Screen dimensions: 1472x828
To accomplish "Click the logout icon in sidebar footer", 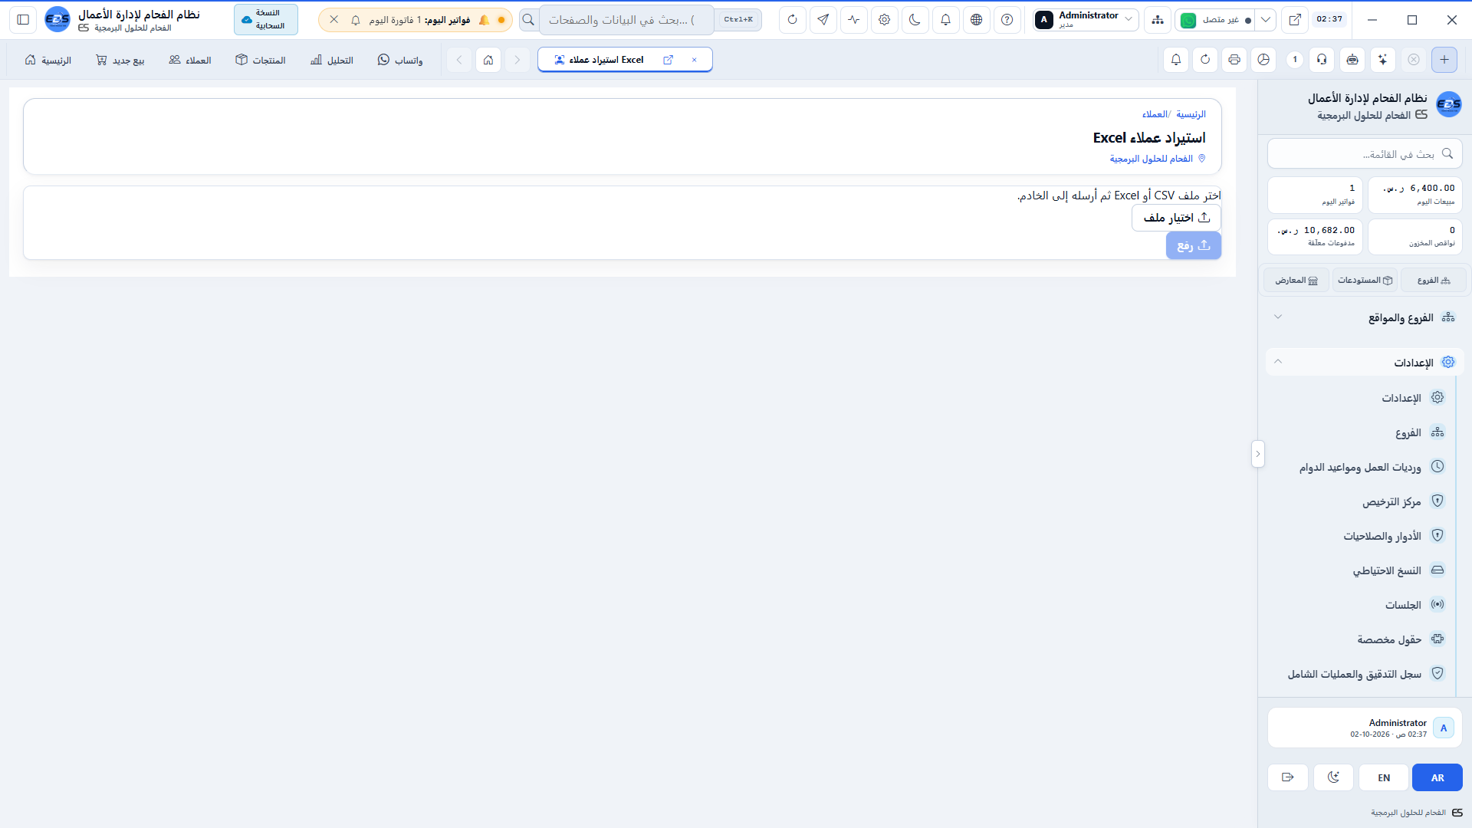I will coord(1288,777).
